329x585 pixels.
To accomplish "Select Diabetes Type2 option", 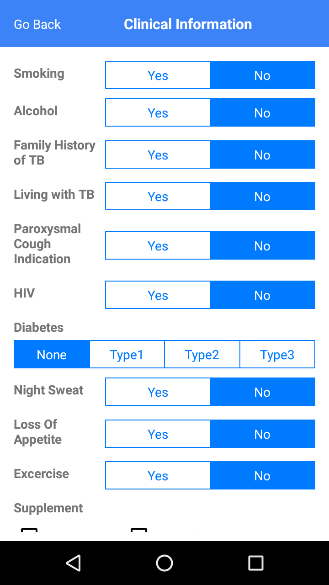I will coord(202,354).
